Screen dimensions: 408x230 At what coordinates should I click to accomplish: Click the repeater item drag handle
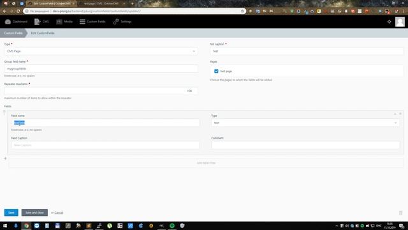pos(4,112)
